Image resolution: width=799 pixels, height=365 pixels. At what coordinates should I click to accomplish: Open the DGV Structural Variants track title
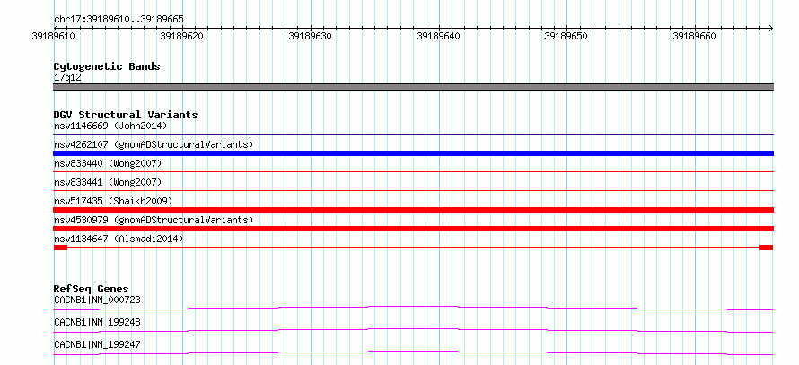pos(126,115)
